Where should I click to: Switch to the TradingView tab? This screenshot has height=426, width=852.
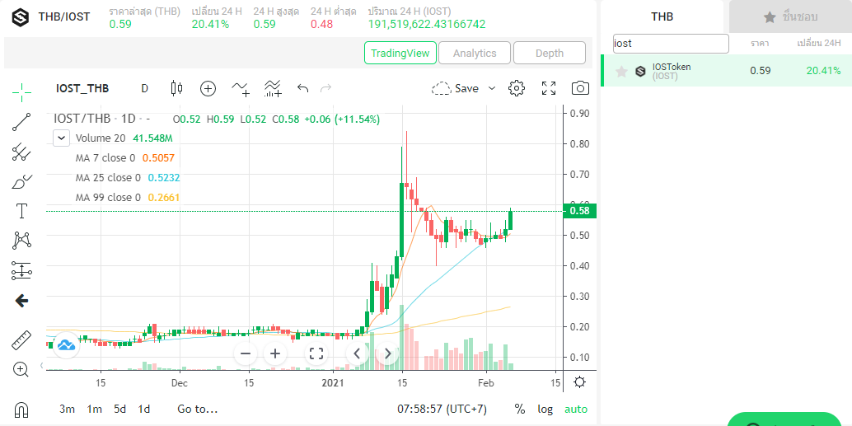[x=400, y=53]
